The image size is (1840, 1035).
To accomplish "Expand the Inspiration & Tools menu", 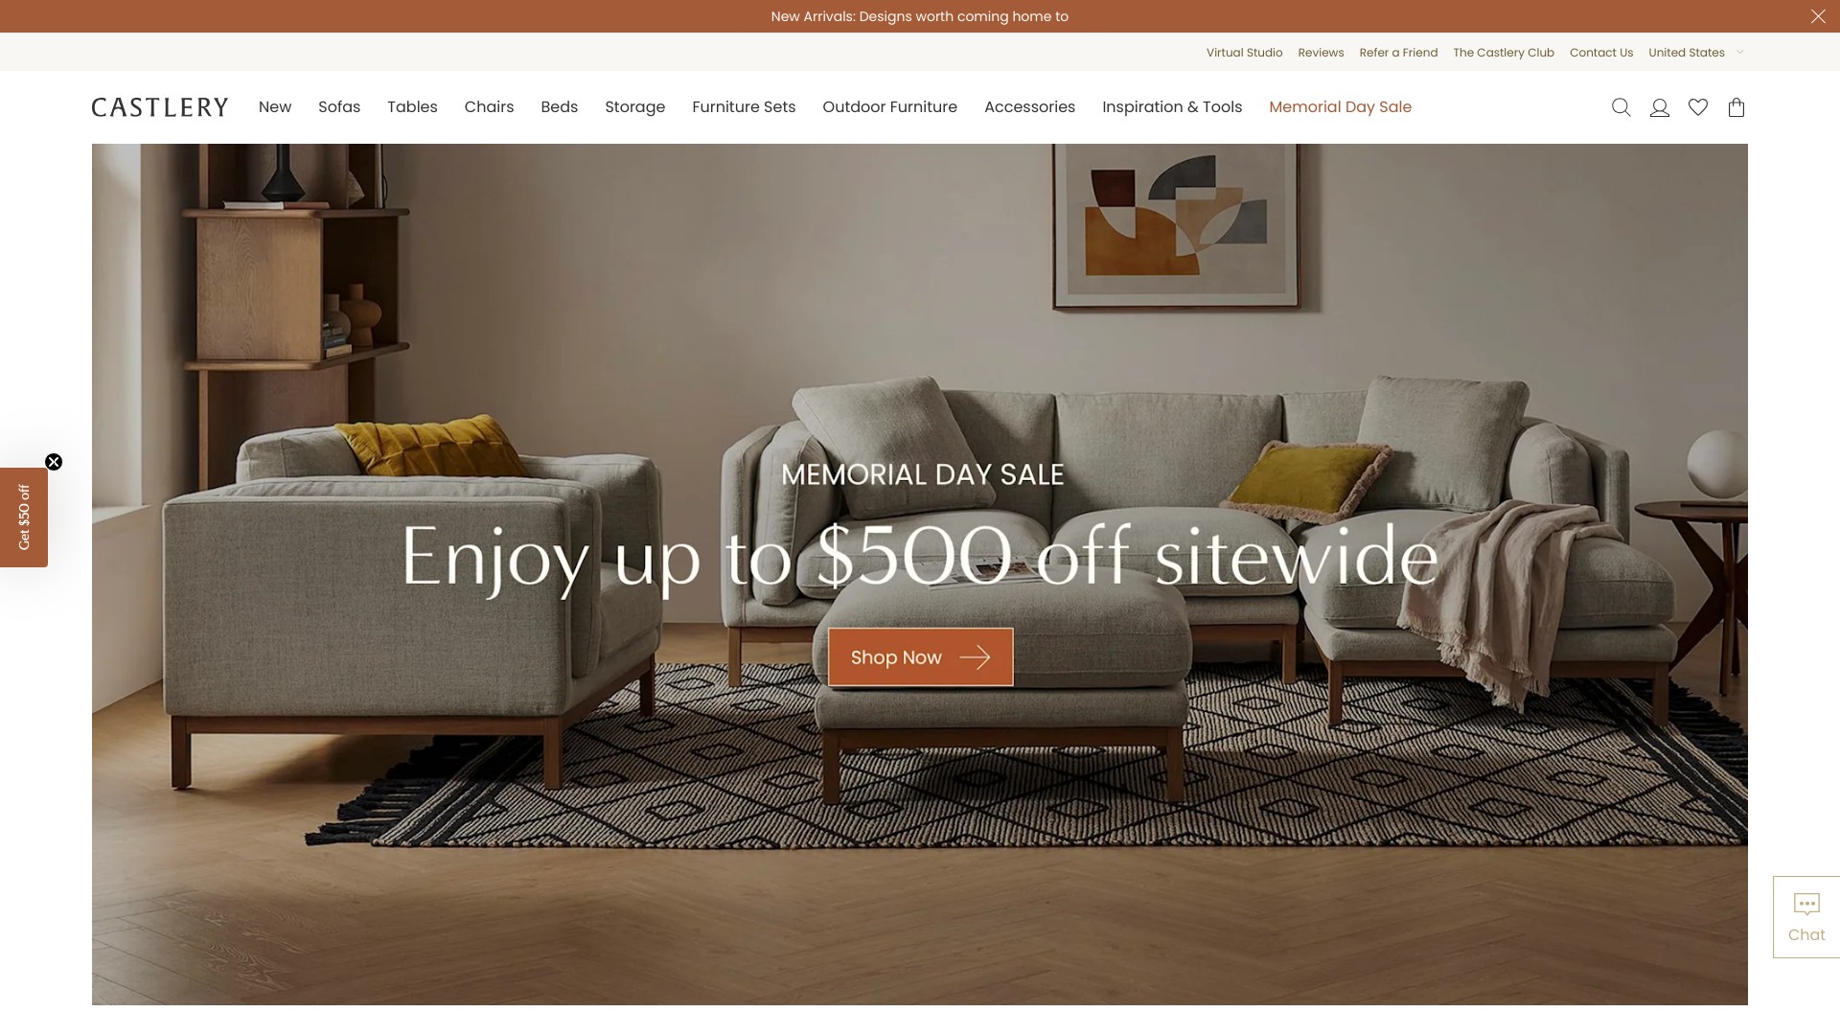I will pyautogui.click(x=1172, y=107).
